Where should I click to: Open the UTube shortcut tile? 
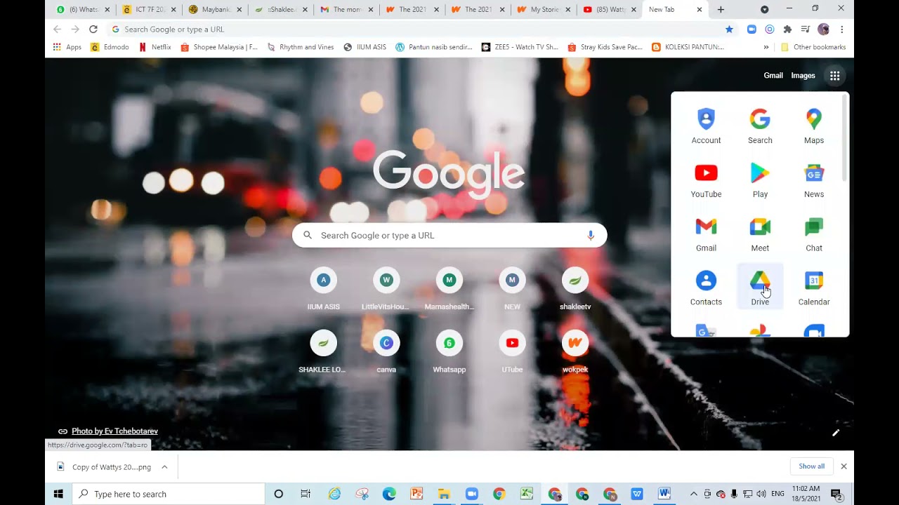(x=512, y=351)
